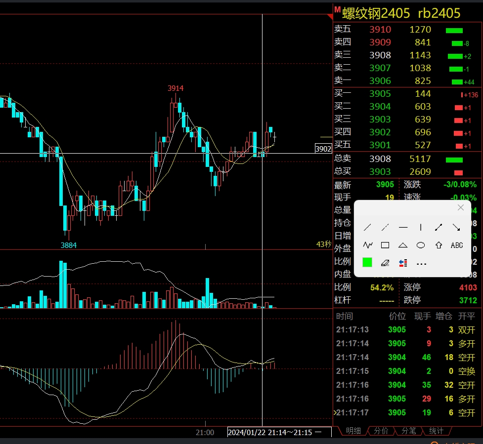
Task: Select the ellipse drawing tool
Action: click(421, 245)
